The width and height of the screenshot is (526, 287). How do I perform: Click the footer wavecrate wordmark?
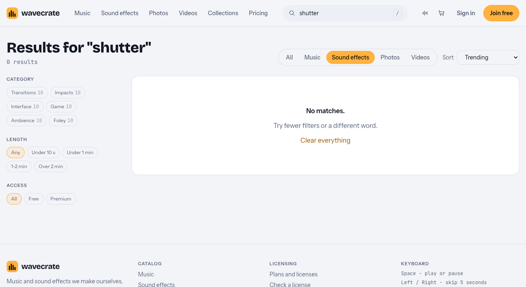point(40,266)
